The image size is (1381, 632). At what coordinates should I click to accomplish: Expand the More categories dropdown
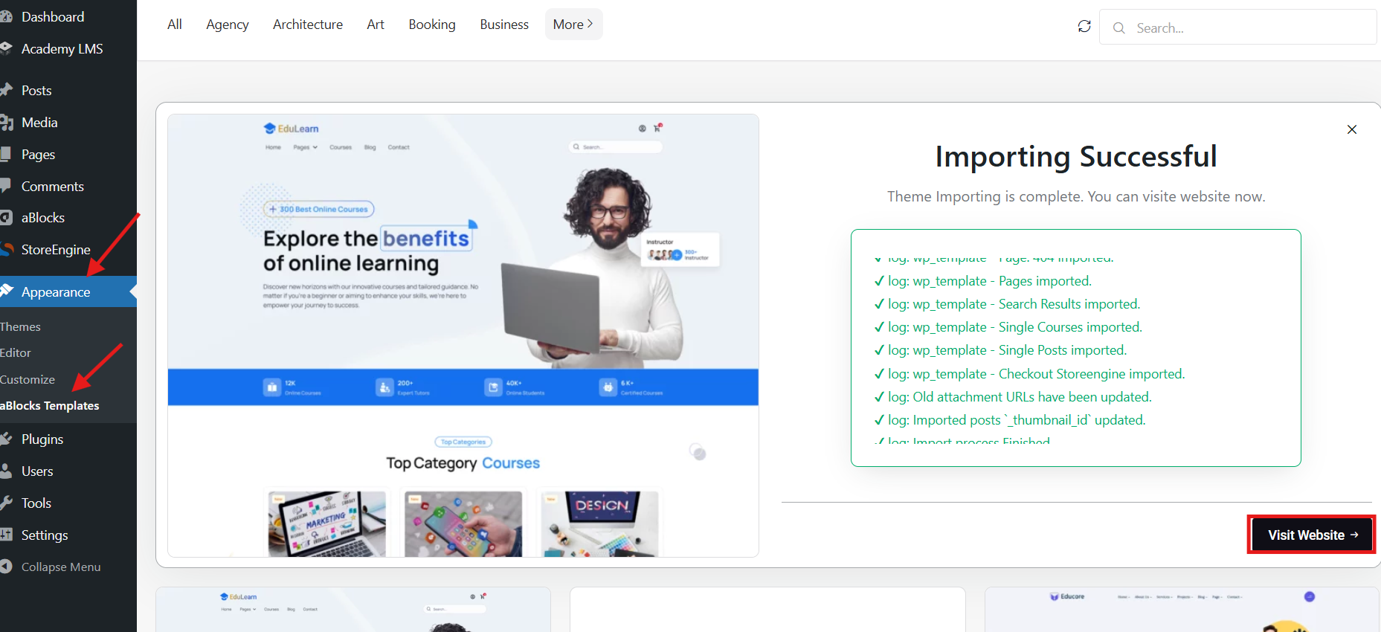point(573,25)
